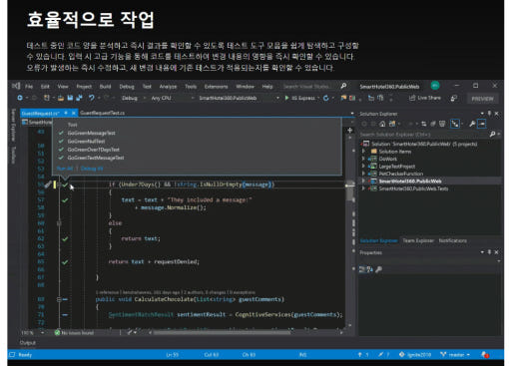Click the Live Share button

(425, 98)
